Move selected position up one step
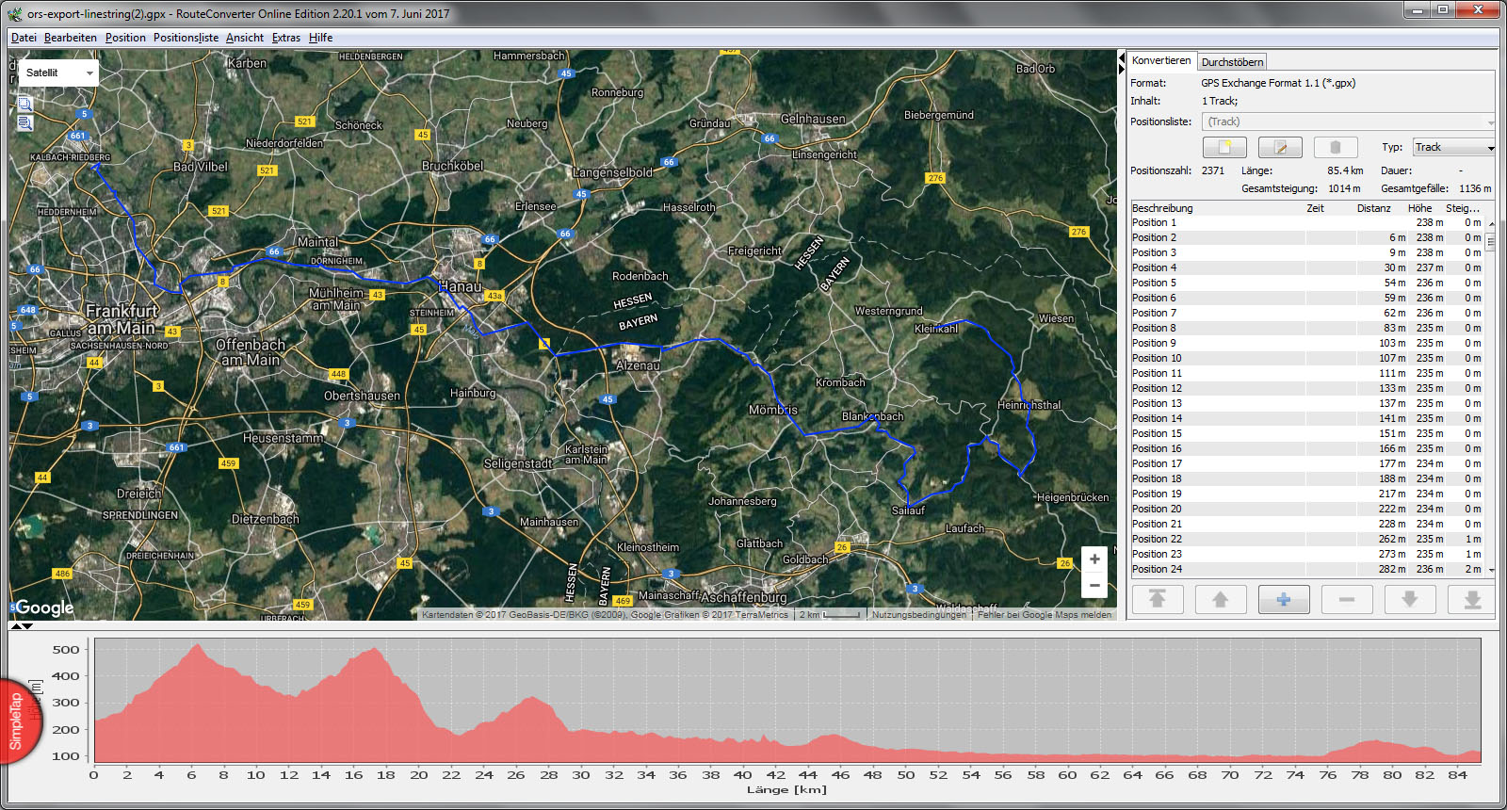 [x=1220, y=599]
